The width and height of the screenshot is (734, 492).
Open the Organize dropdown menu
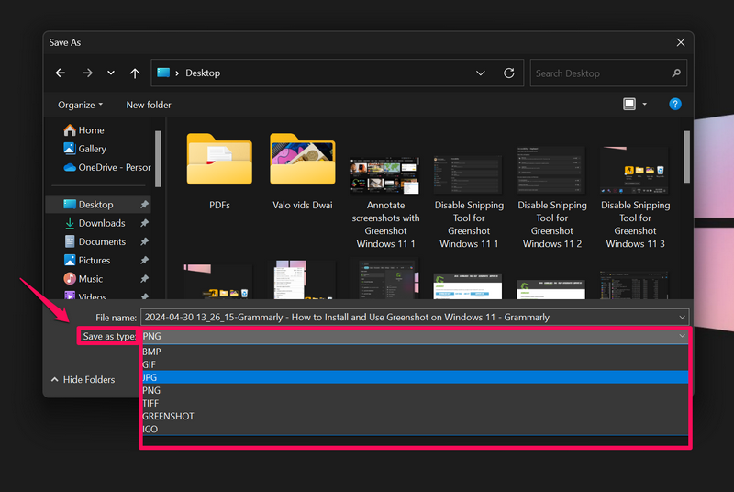[x=81, y=105]
